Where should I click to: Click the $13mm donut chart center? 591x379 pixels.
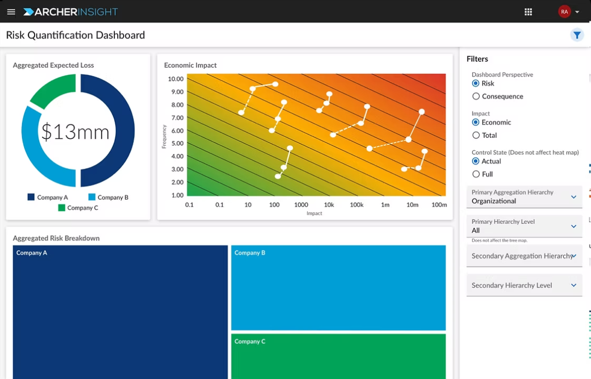coord(75,132)
